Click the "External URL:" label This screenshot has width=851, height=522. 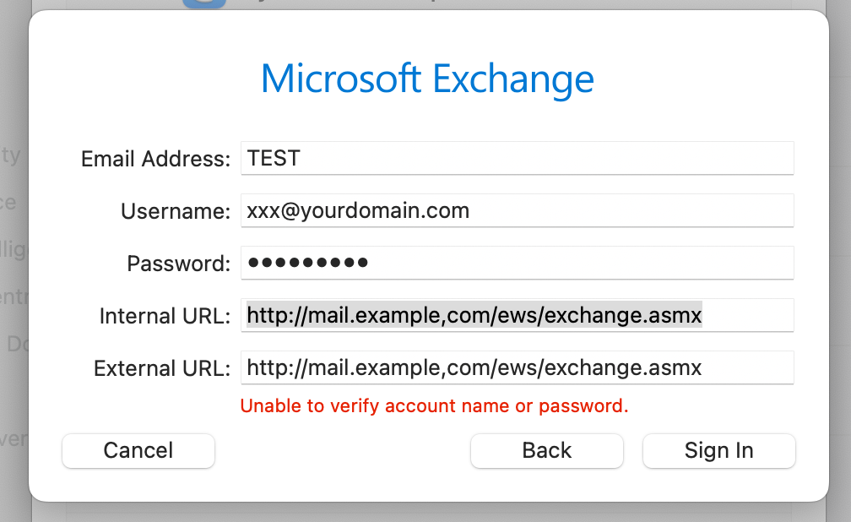162,368
